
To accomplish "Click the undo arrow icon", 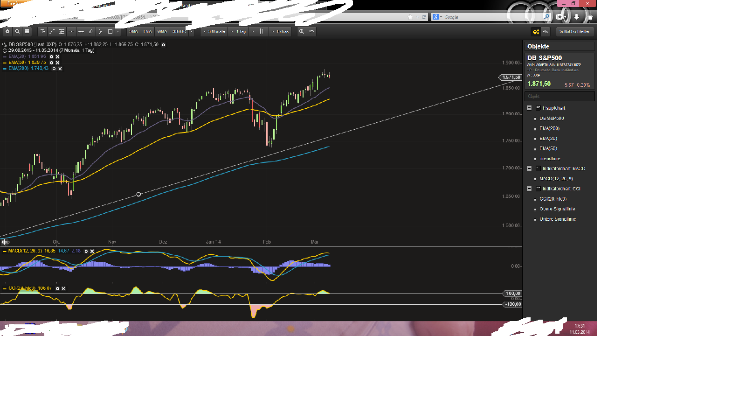I will click(x=311, y=31).
